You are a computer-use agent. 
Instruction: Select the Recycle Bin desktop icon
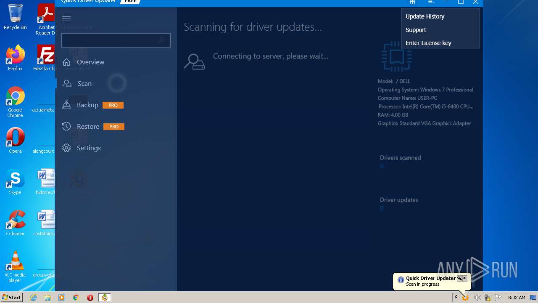click(15, 17)
